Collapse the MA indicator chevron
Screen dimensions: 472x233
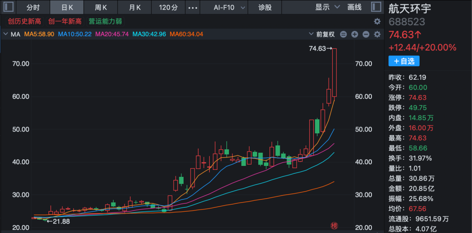6,34
